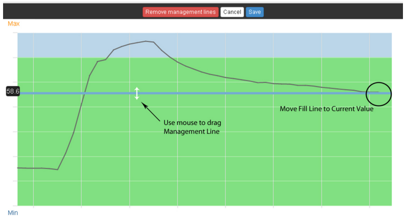The width and height of the screenshot is (405, 217).
Task: Click the "Move Fill Line to Current Value" text
Action: click(327, 109)
